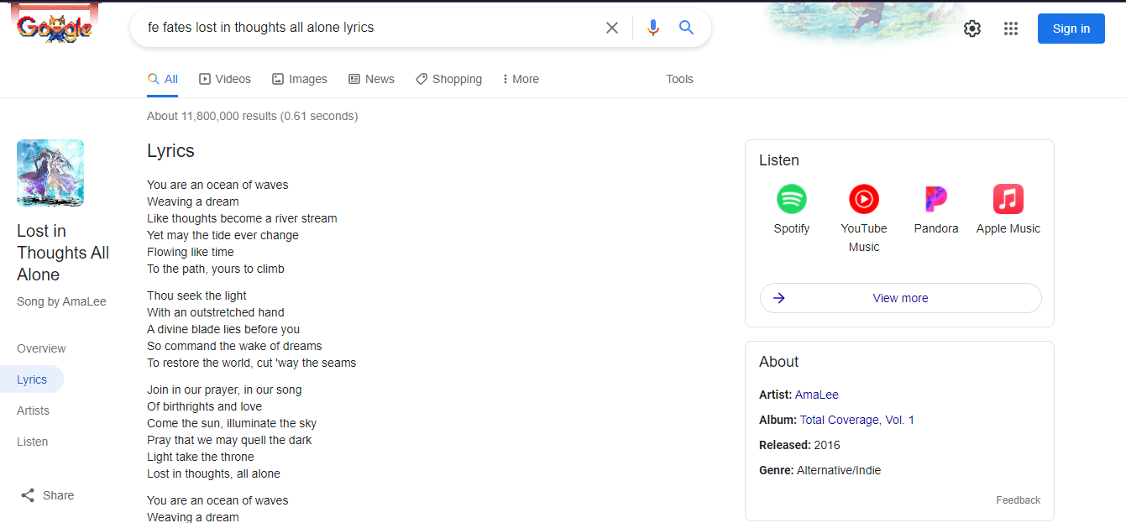The height and width of the screenshot is (523, 1126).
Task: Open the Google apps grid icon
Action: click(1011, 29)
